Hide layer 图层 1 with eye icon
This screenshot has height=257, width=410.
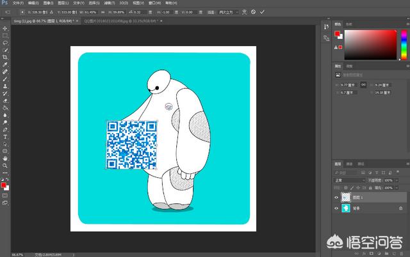tap(336, 198)
